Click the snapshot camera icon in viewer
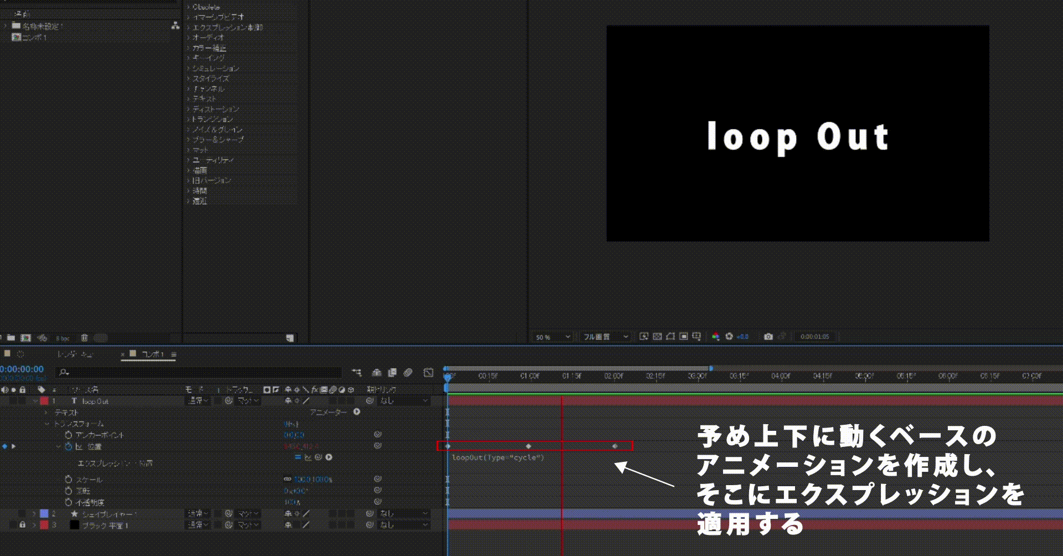 (x=768, y=337)
